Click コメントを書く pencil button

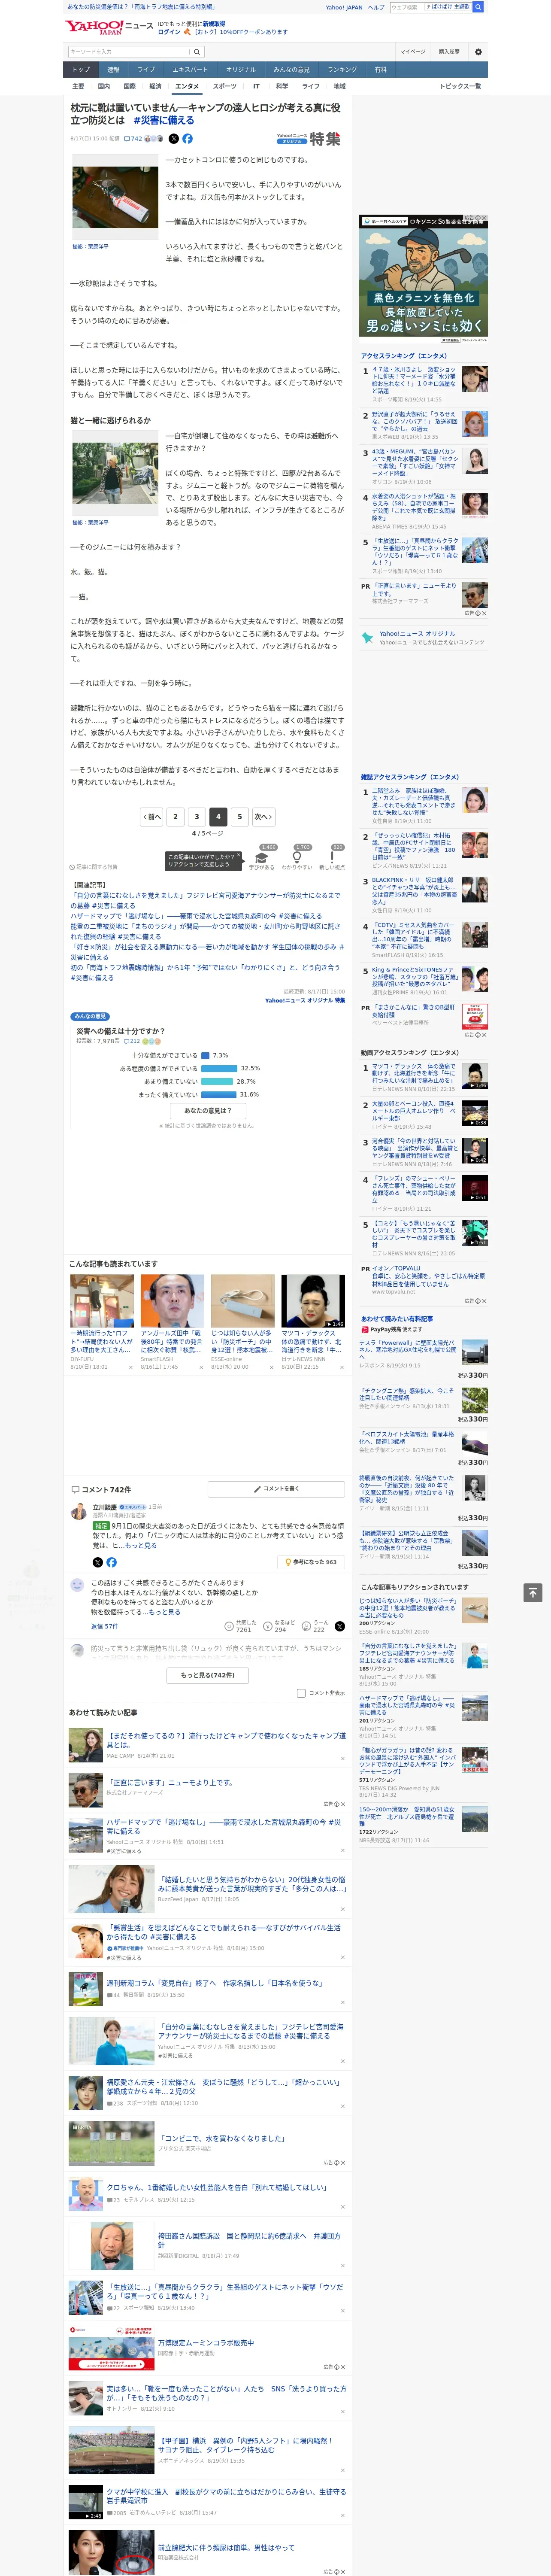(276, 1489)
